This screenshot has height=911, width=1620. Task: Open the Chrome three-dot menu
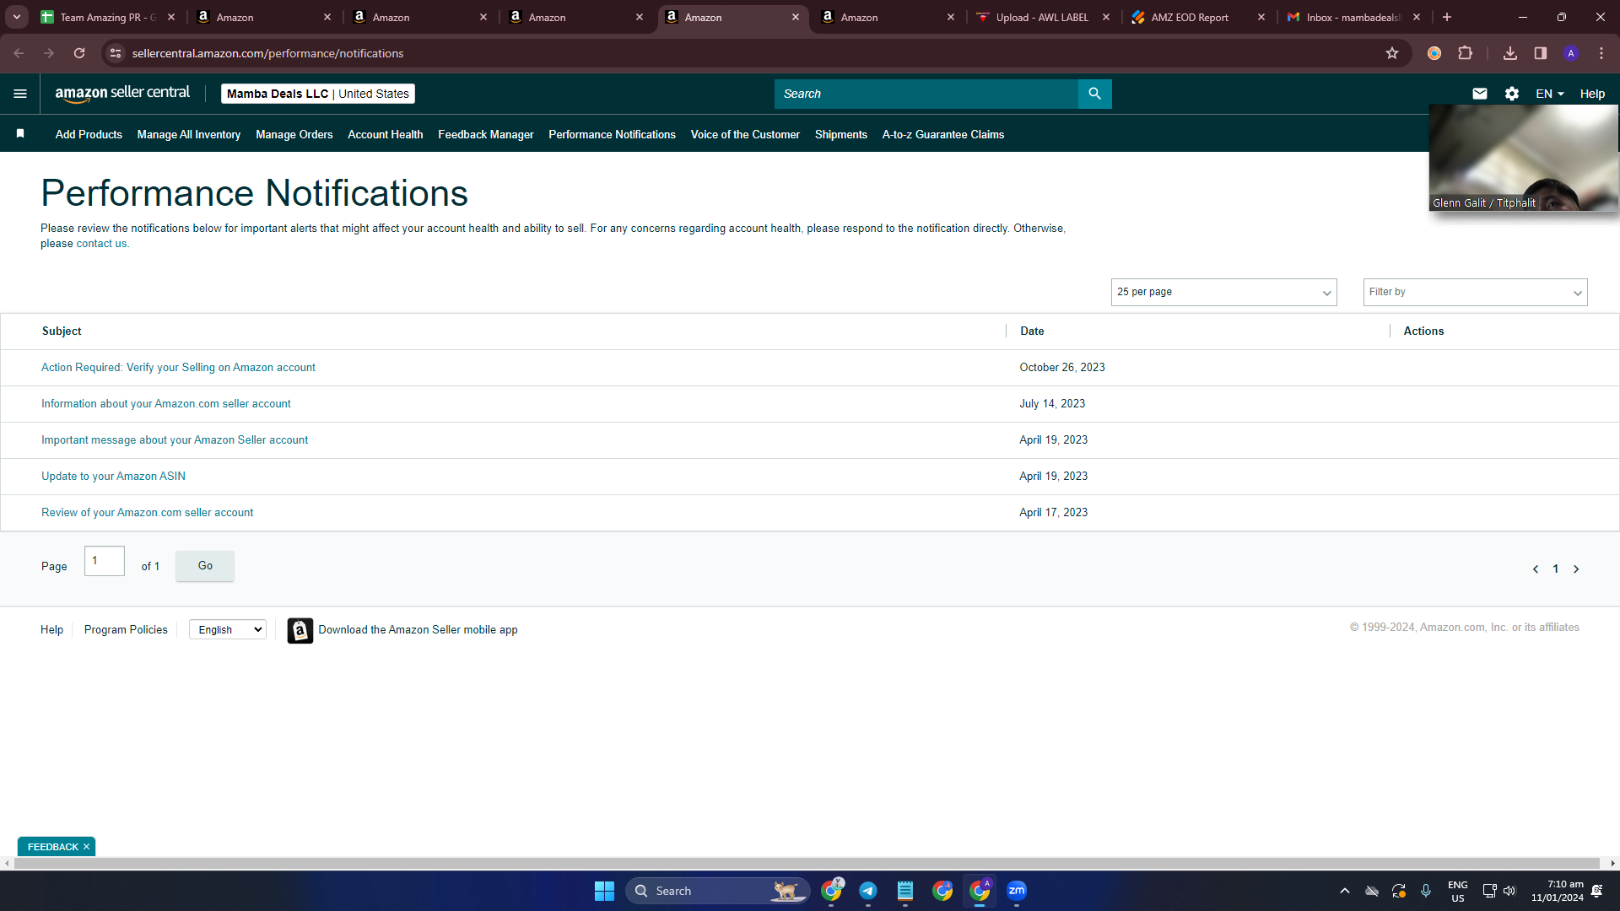point(1601,53)
